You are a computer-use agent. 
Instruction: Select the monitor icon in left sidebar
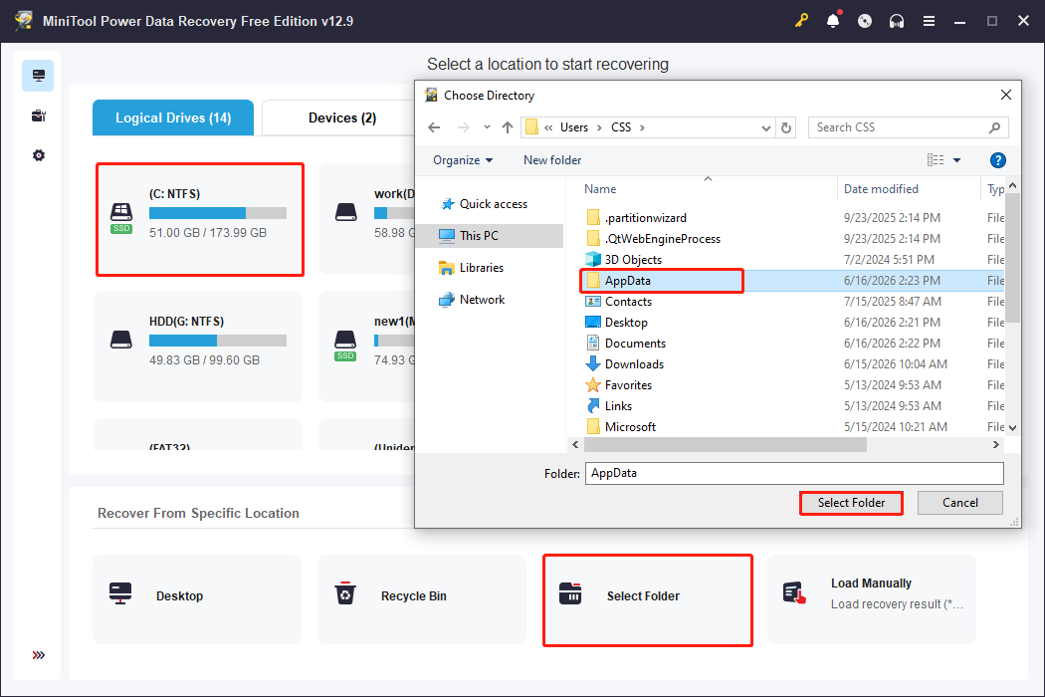pos(38,76)
